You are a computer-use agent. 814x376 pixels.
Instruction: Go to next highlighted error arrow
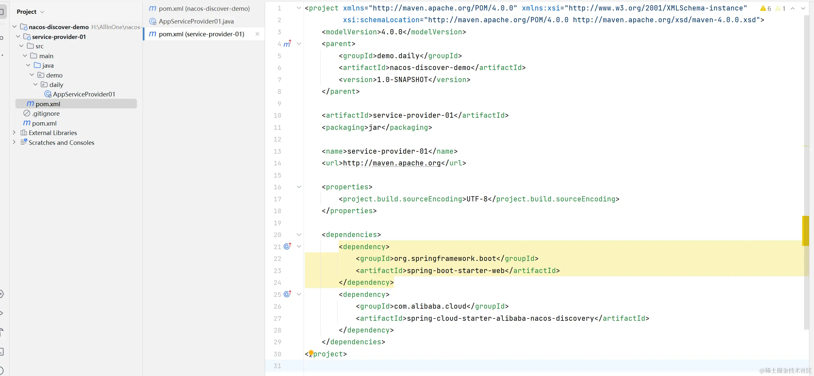803,9
